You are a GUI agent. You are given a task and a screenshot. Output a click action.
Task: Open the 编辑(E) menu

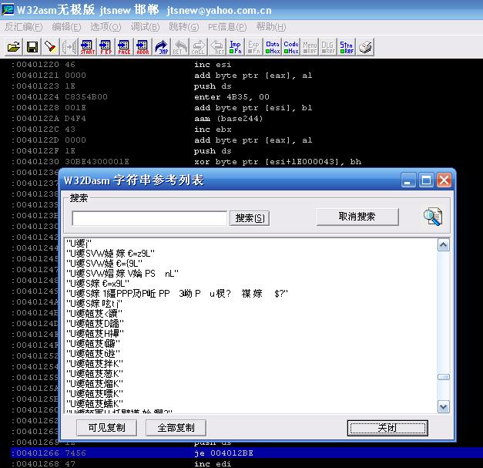coord(66,27)
